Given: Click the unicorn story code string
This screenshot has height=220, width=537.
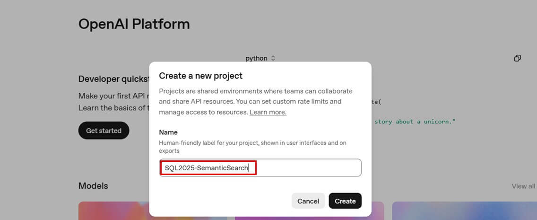Looking at the screenshot, I should click(x=415, y=122).
